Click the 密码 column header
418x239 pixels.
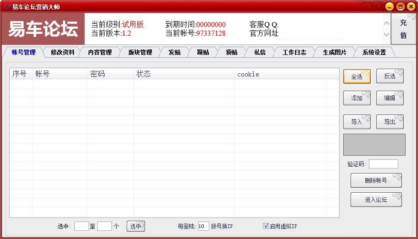click(x=111, y=74)
